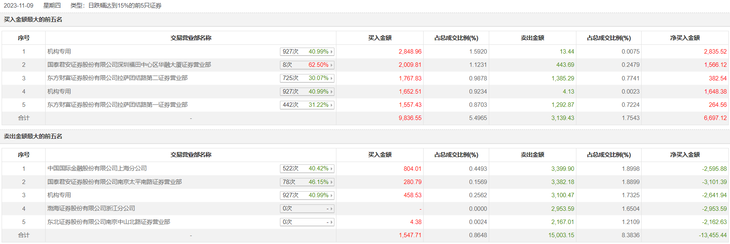
Task: Open 国泰君安 深圳福田中心区华融大厦 branch link
Action: pos(129,65)
